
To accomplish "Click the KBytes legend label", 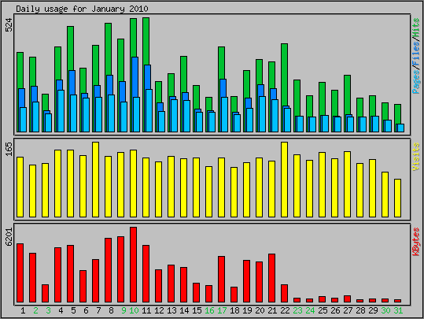I will [416, 242].
